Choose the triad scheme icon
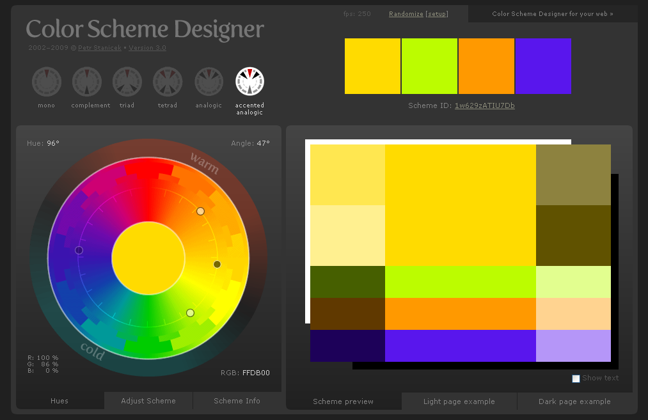Viewport: 648px width, 420px height. pos(127,82)
